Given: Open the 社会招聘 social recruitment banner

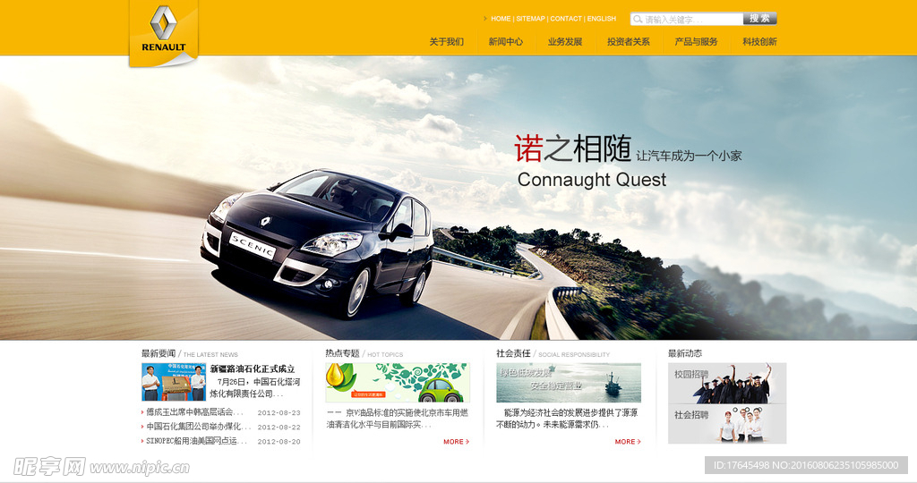Looking at the screenshot, I should point(727,424).
